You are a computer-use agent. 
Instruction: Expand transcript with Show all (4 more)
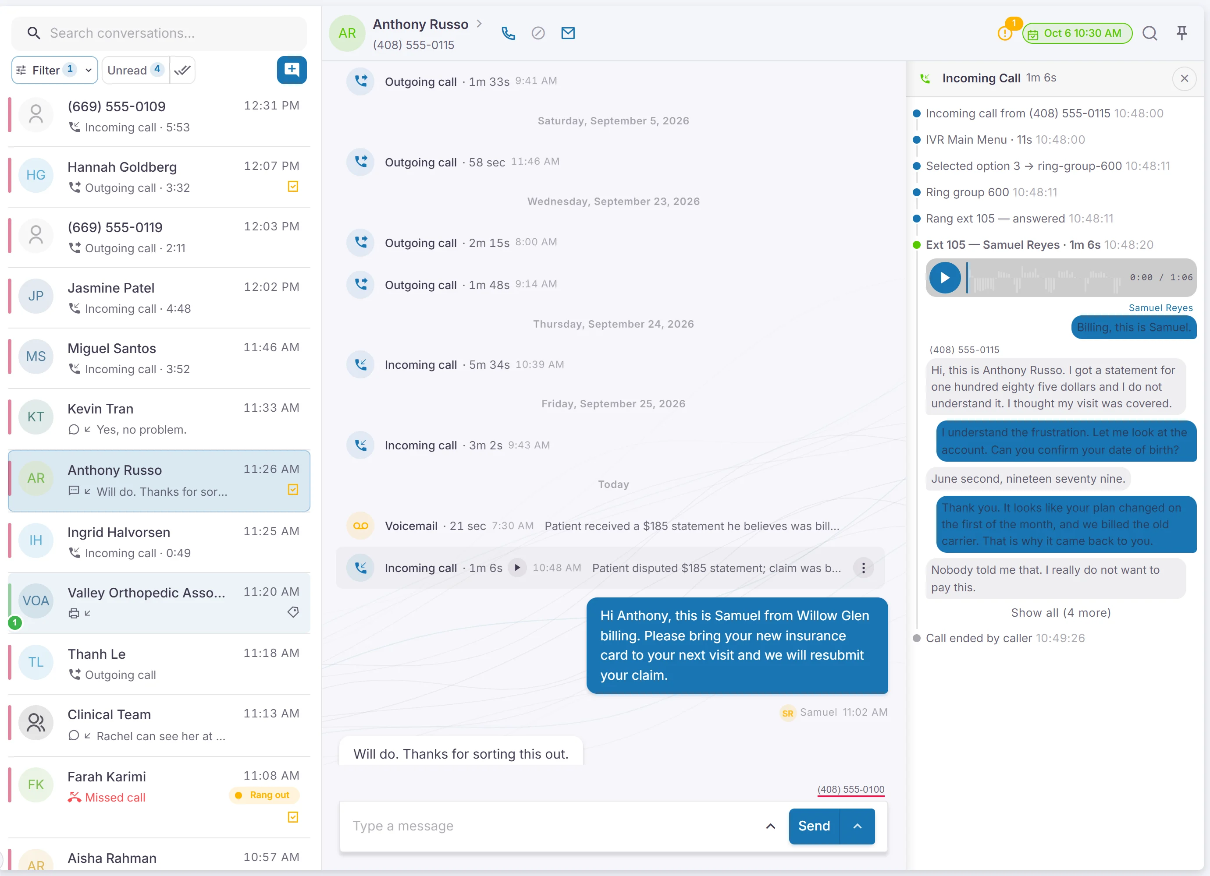tap(1061, 613)
